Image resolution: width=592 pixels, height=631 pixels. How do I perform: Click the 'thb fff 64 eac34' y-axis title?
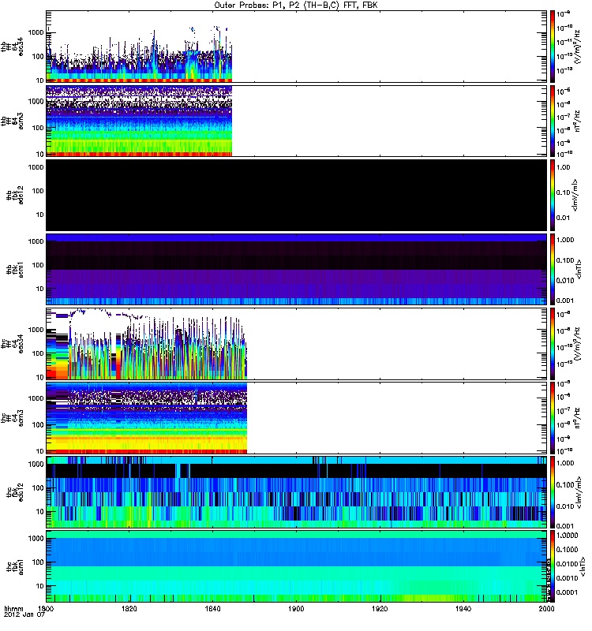pos(12,47)
